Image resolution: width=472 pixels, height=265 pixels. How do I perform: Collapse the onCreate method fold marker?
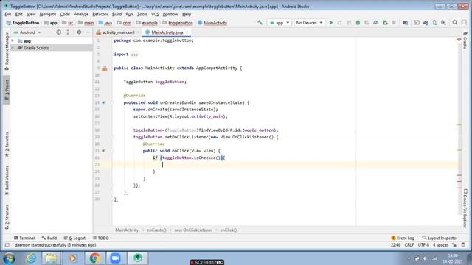[x=111, y=102]
